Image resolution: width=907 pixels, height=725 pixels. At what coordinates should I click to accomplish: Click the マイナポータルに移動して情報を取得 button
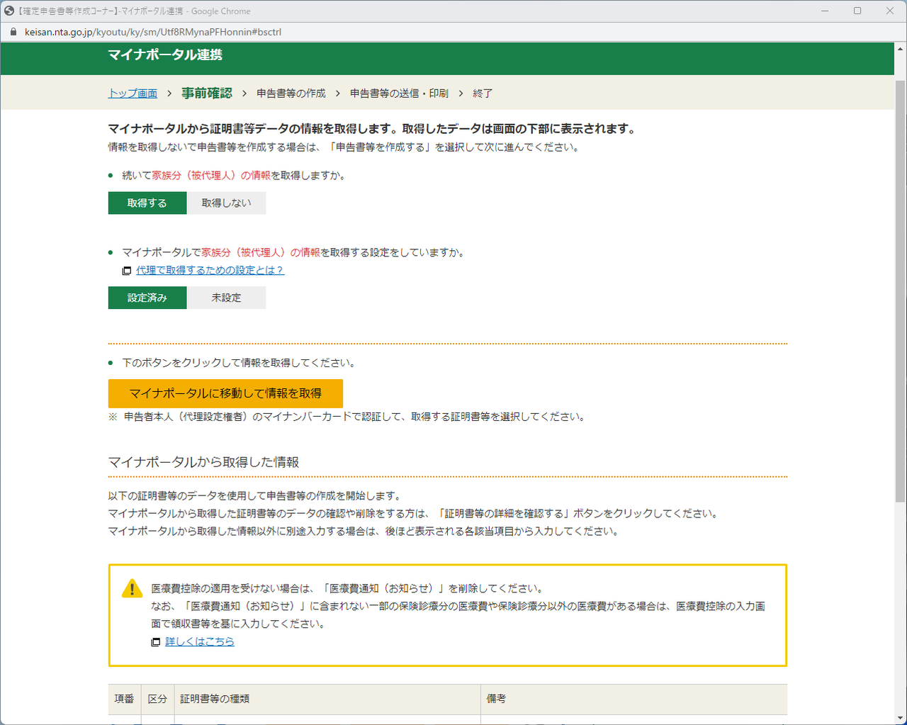[x=225, y=393]
